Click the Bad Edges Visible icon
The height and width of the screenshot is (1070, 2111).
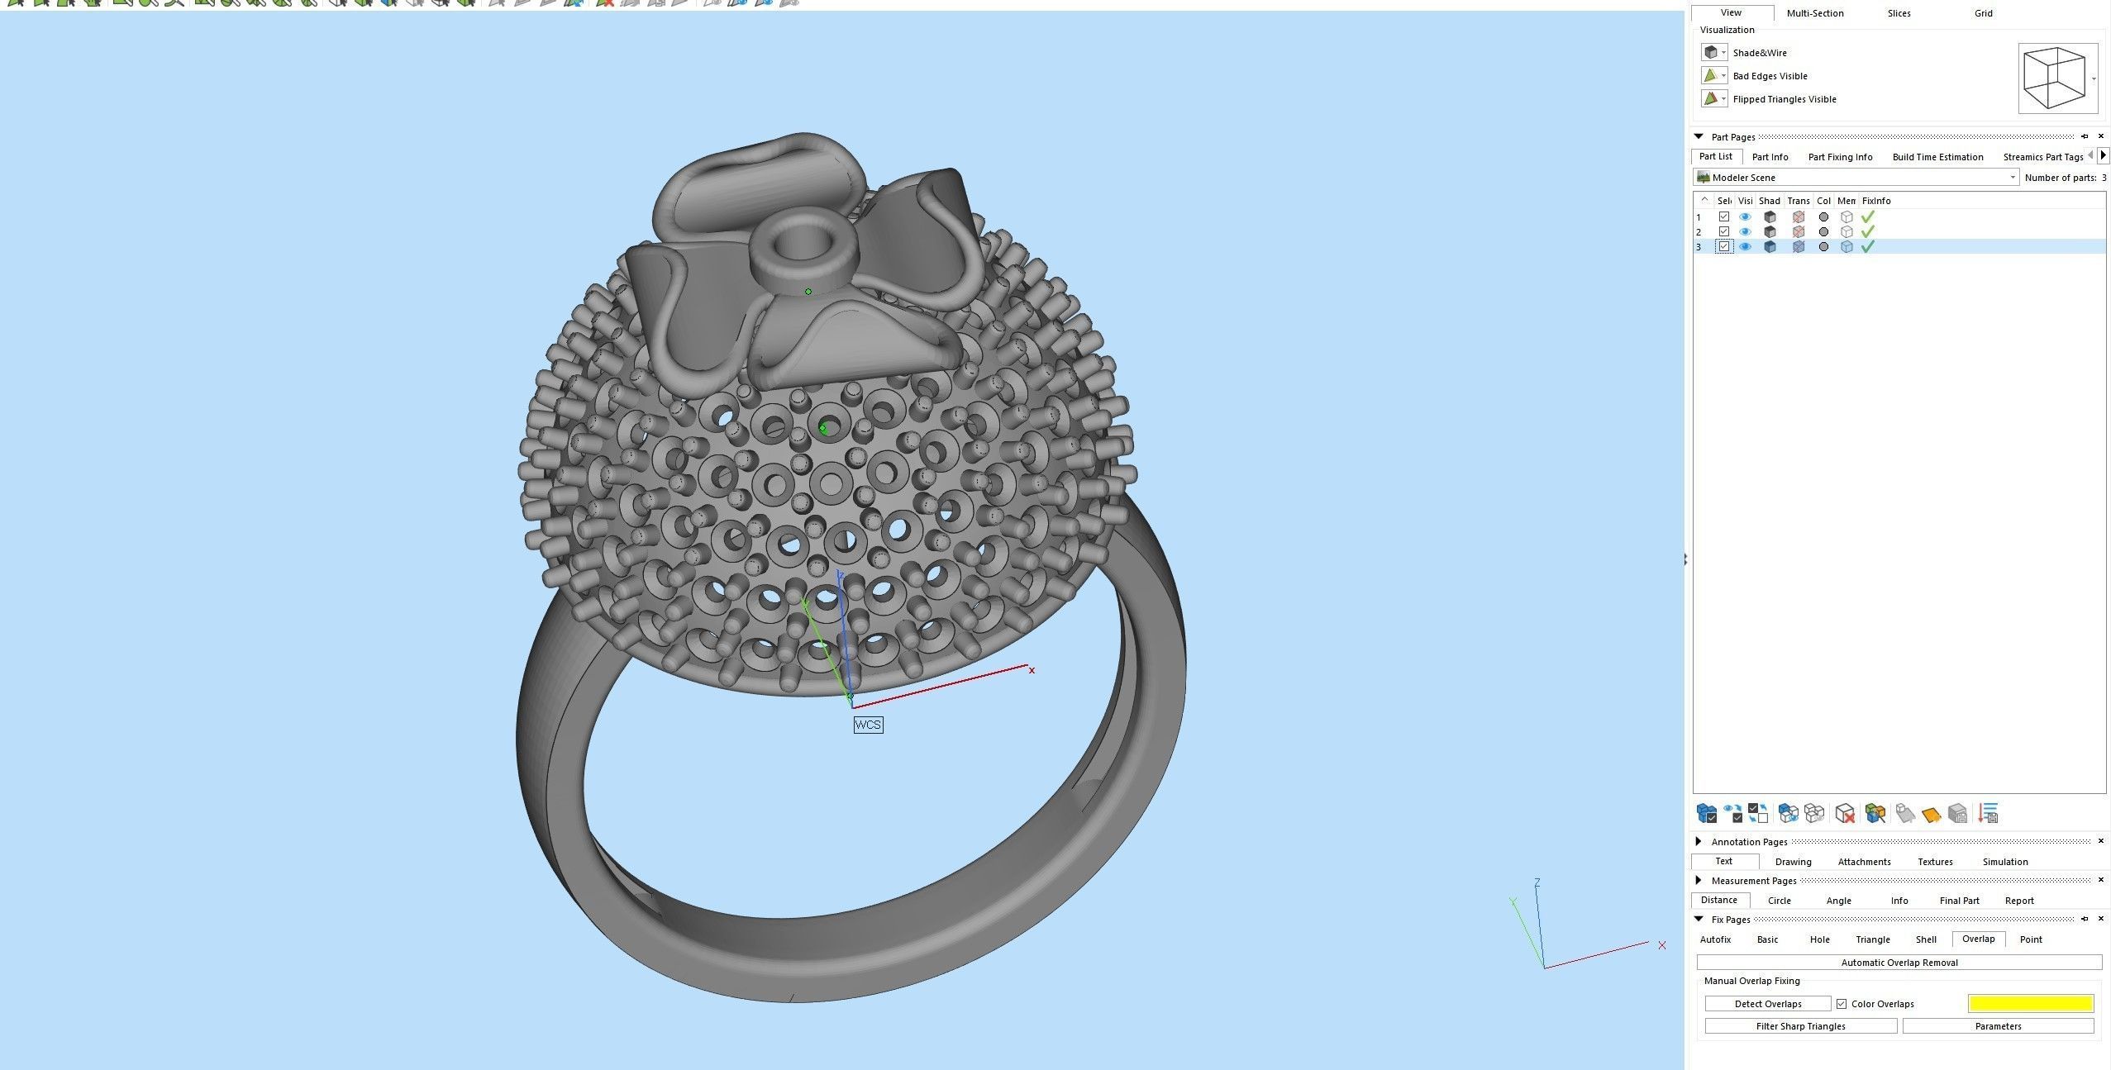(1710, 75)
